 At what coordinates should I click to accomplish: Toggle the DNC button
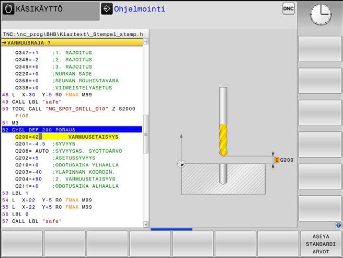tap(288, 8)
